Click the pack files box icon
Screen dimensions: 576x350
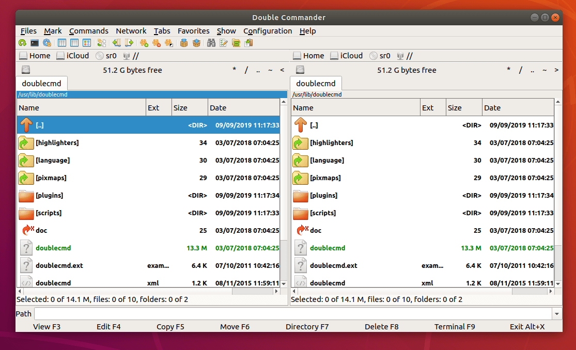184,43
